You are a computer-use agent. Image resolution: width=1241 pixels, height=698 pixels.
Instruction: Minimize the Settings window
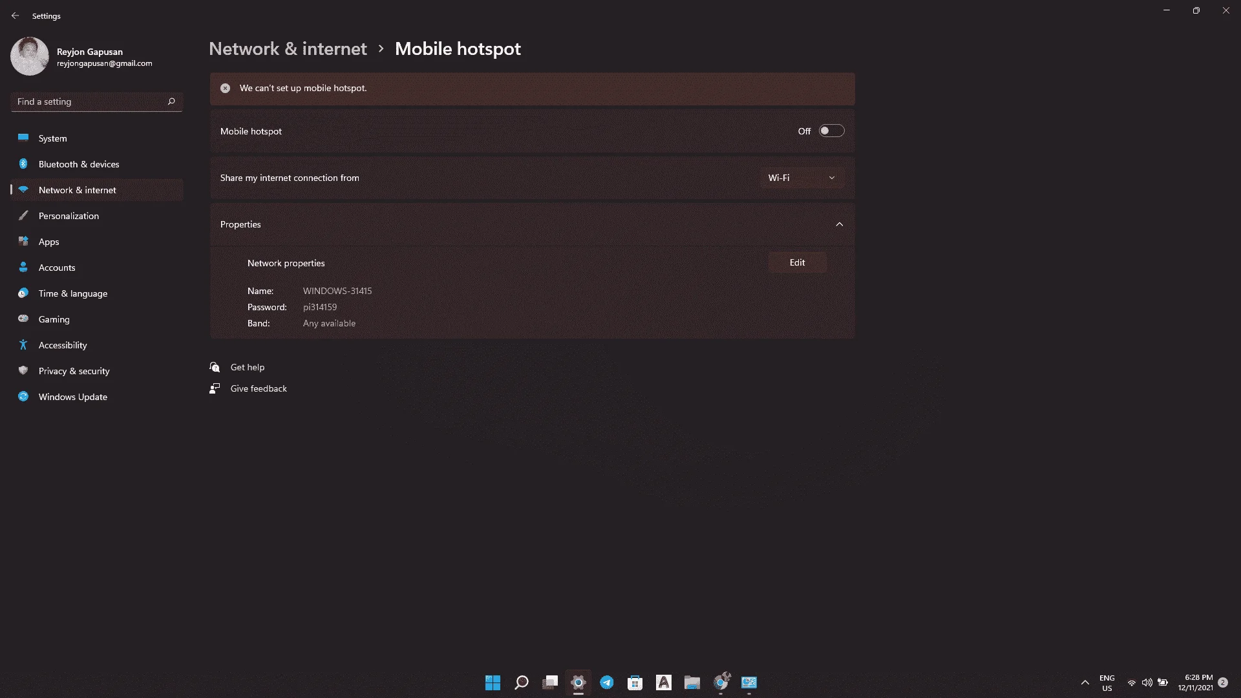1167,10
